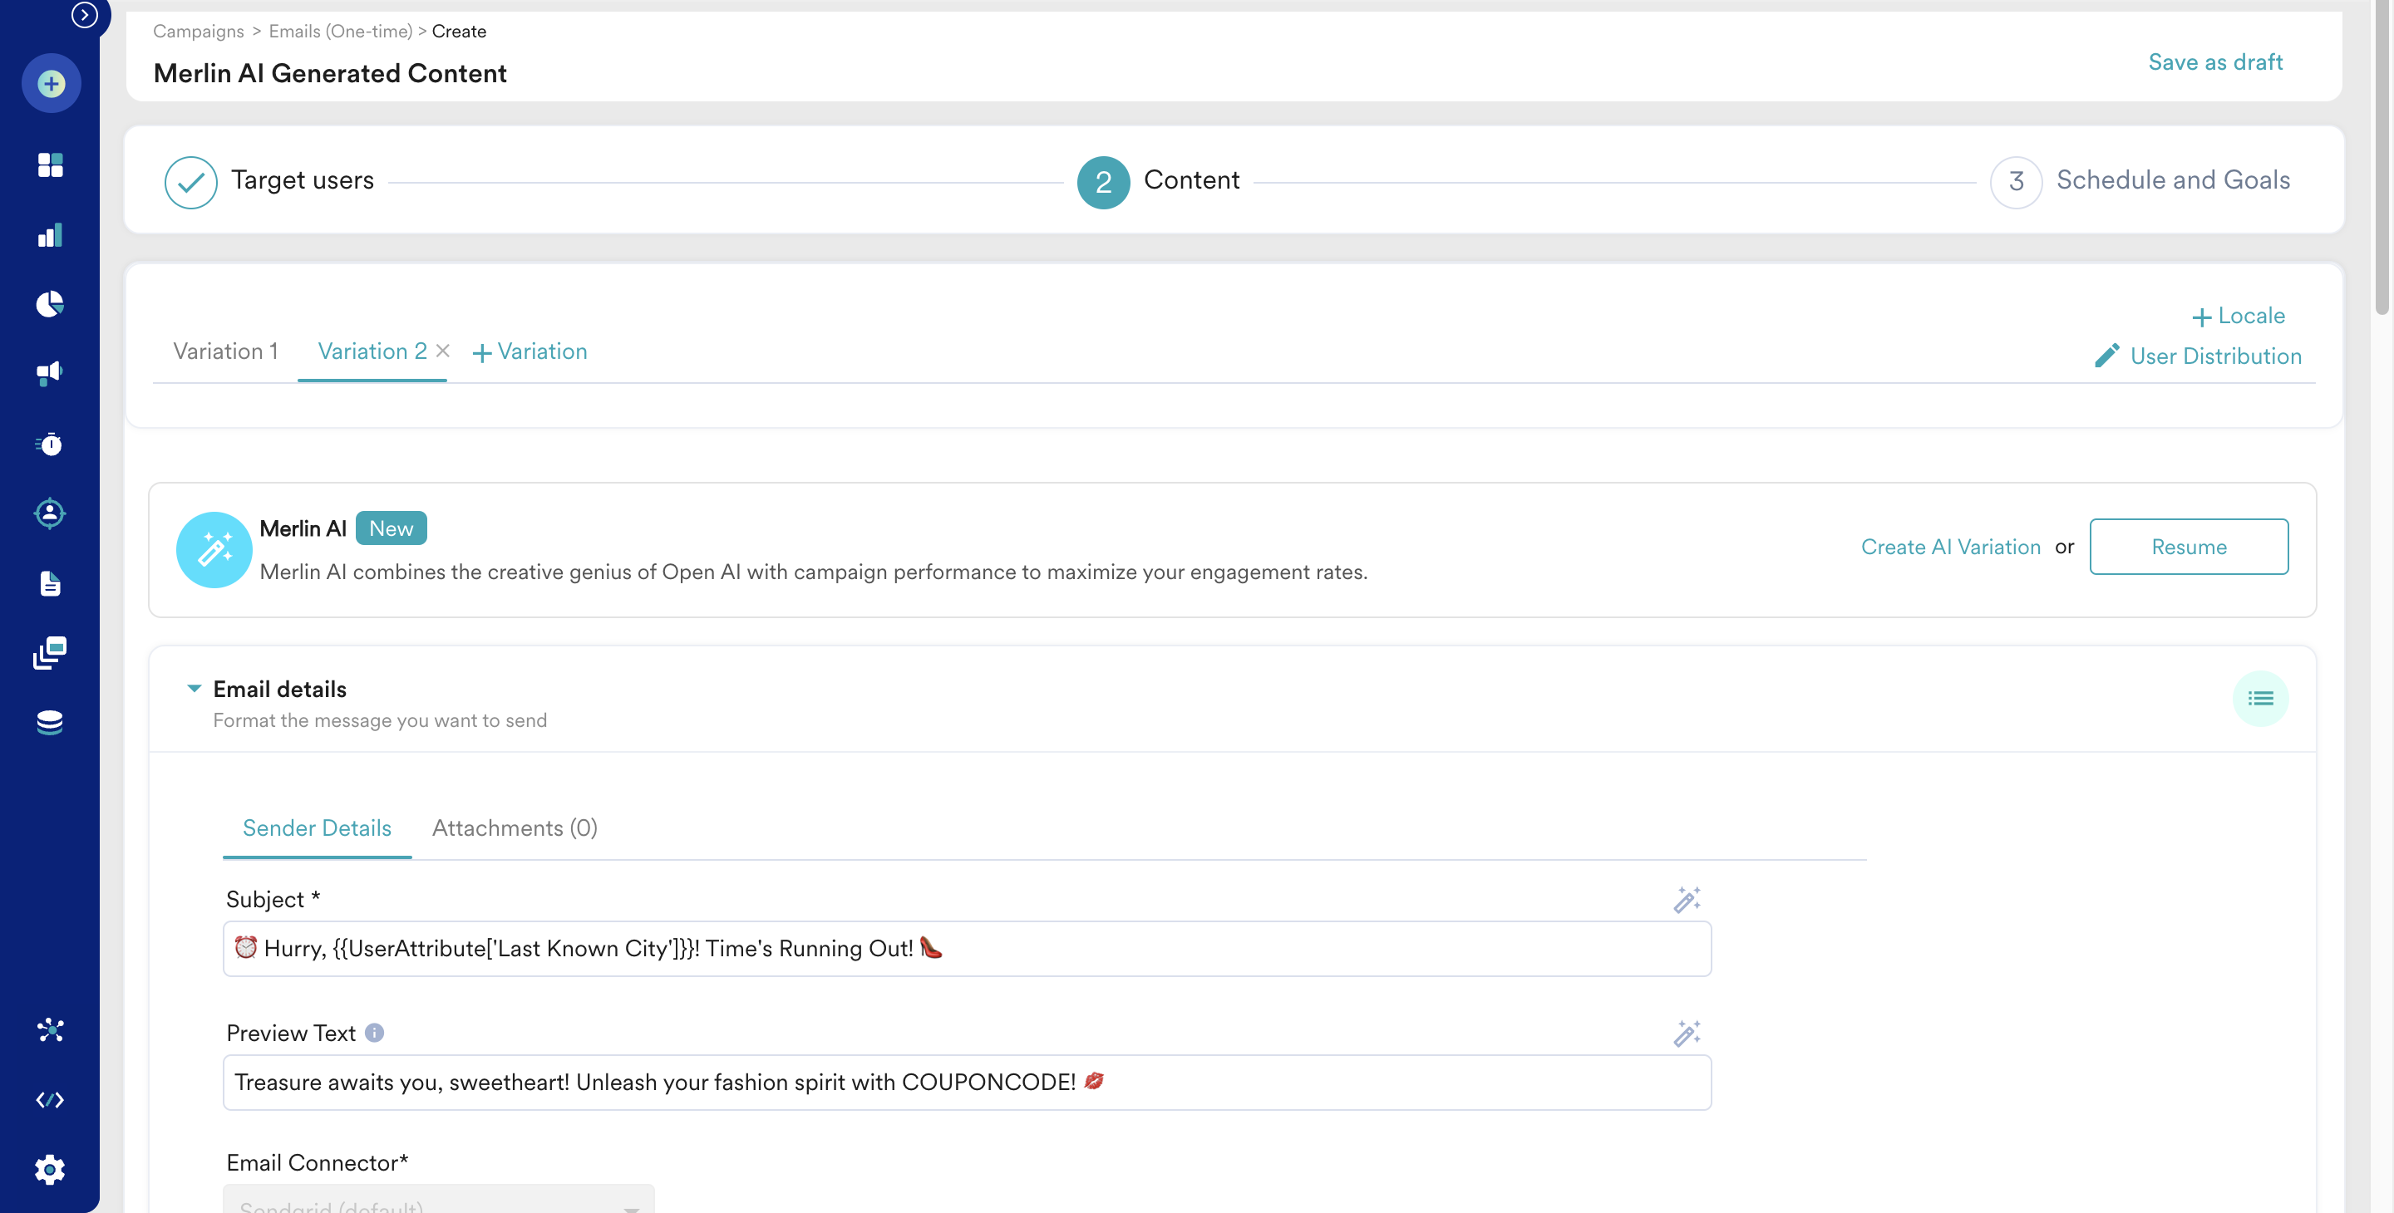The width and height of the screenshot is (2394, 1213).
Task: Click the list icon in Email details
Action: 2259,699
